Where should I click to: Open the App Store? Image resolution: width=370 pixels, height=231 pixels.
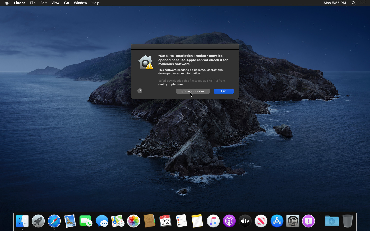(x=277, y=221)
